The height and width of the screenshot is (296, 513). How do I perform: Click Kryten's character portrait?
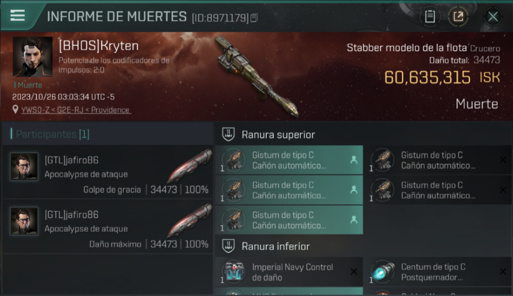click(32, 56)
